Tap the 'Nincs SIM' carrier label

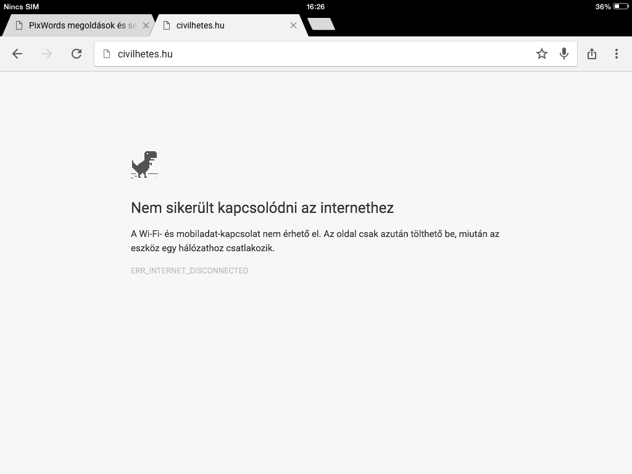click(x=22, y=6)
